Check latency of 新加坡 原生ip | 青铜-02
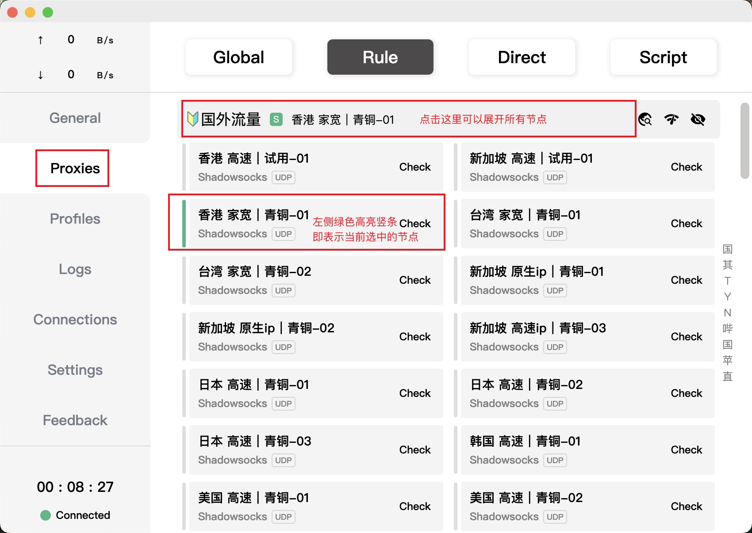This screenshot has width=752, height=533. (415, 337)
